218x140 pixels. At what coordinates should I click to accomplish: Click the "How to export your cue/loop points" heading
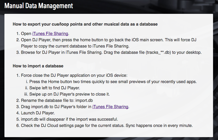85,24
